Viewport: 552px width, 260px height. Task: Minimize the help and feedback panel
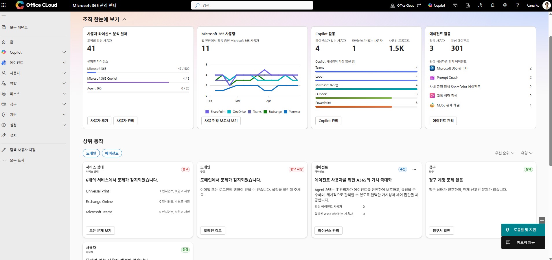(x=542, y=220)
